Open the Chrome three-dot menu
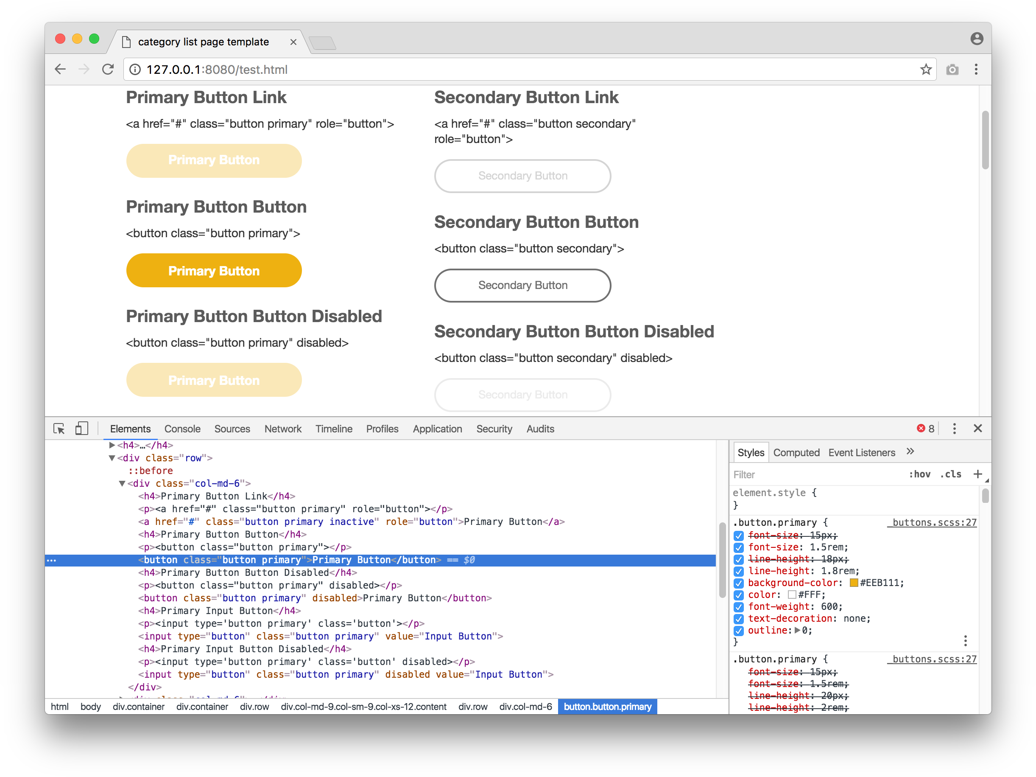The width and height of the screenshot is (1036, 777). click(976, 69)
